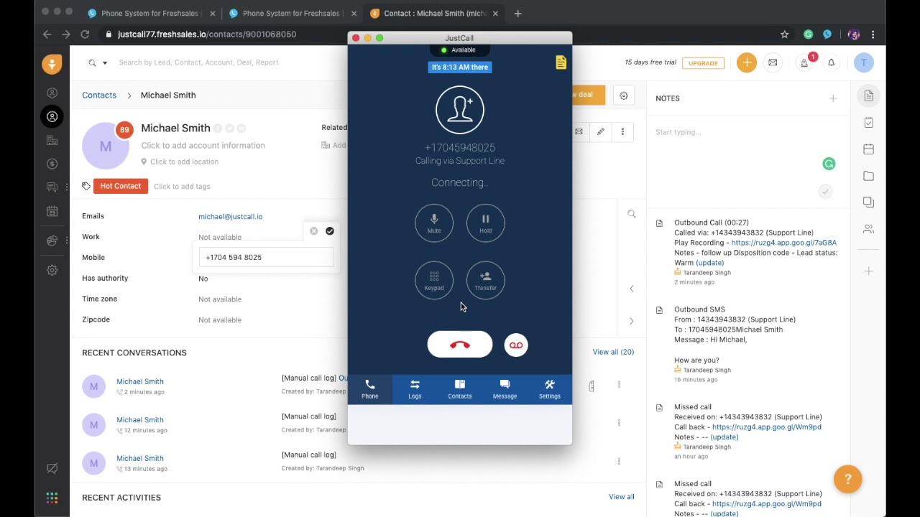Open the app switcher grid icon
920x517 pixels.
coord(52,498)
